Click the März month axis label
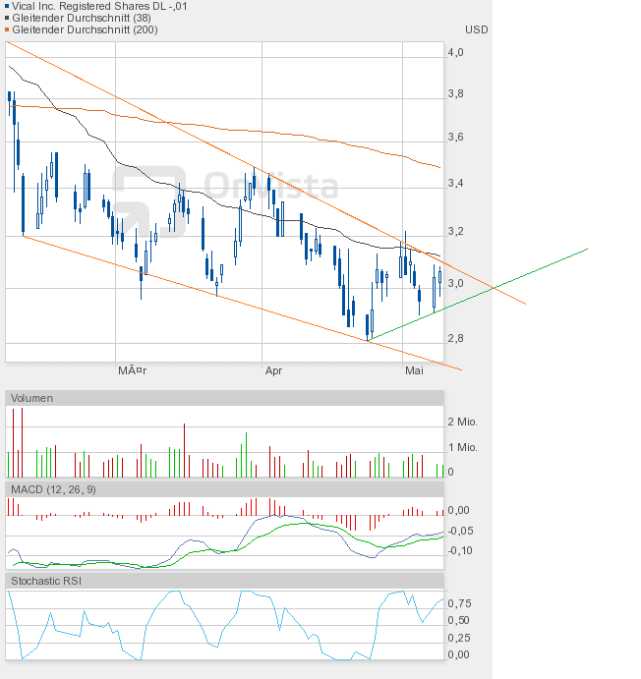The height and width of the screenshot is (679, 641). [133, 370]
